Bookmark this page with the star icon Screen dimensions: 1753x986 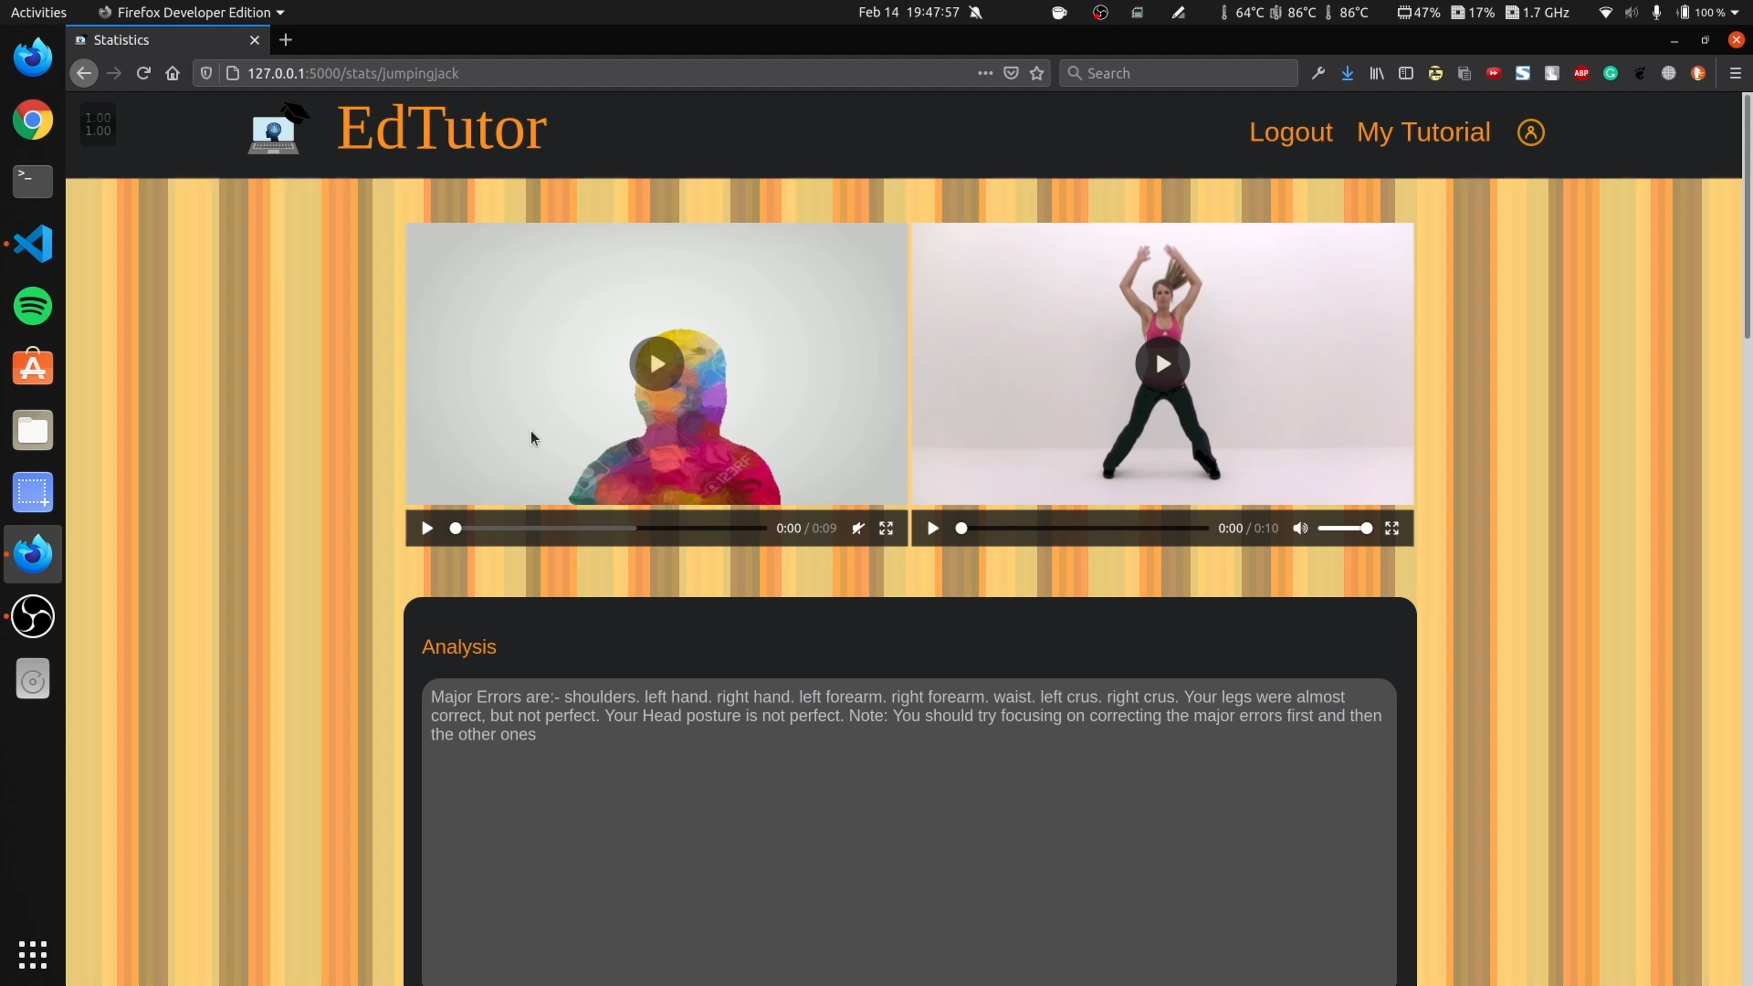click(1036, 73)
